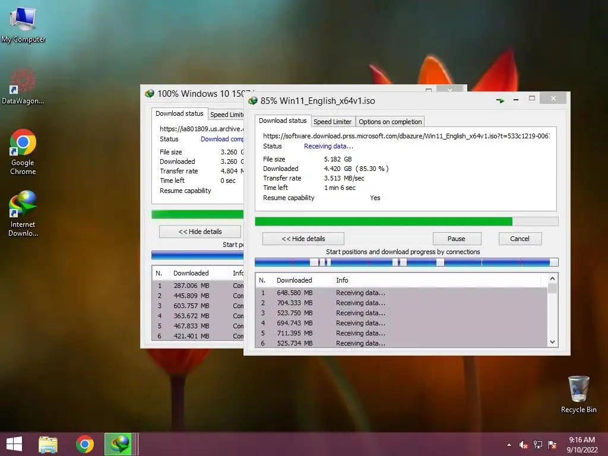The image size is (608, 456).
Task: Click the archive.org URL in Windows 10 window
Action: coord(202,129)
